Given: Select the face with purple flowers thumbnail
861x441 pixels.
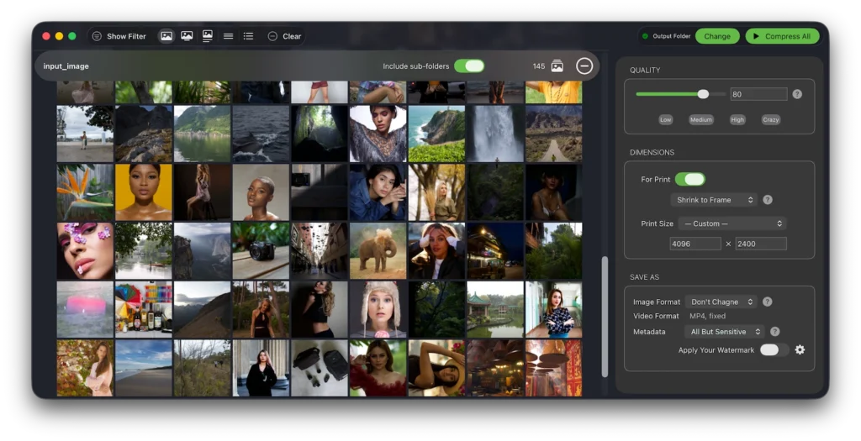Looking at the screenshot, I should pyautogui.click(x=85, y=250).
